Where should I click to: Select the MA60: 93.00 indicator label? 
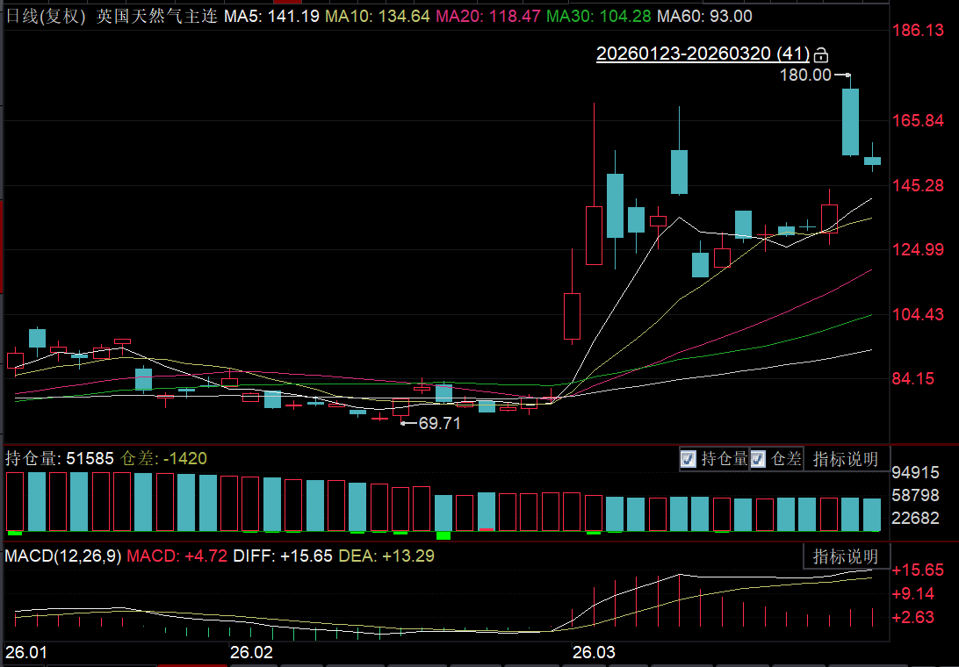[x=704, y=17]
